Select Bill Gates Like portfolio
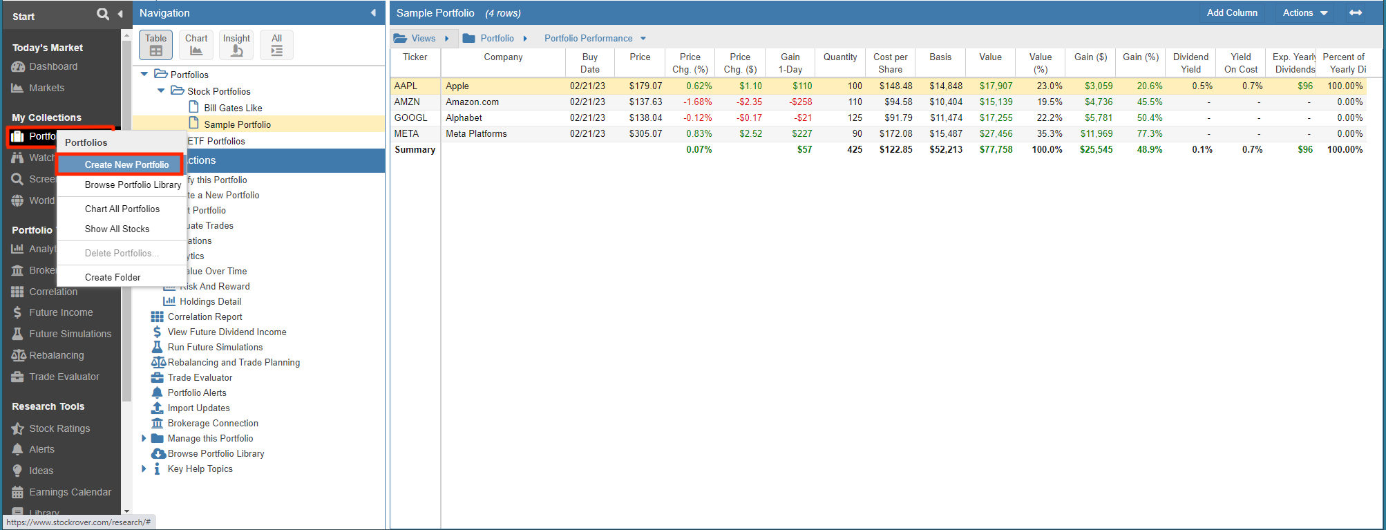This screenshot has width=1386, height=530. pyautogui.click(x=233, y=108)
